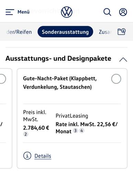Select the Gute-Nacht-Paket radio button

(116, 79)
